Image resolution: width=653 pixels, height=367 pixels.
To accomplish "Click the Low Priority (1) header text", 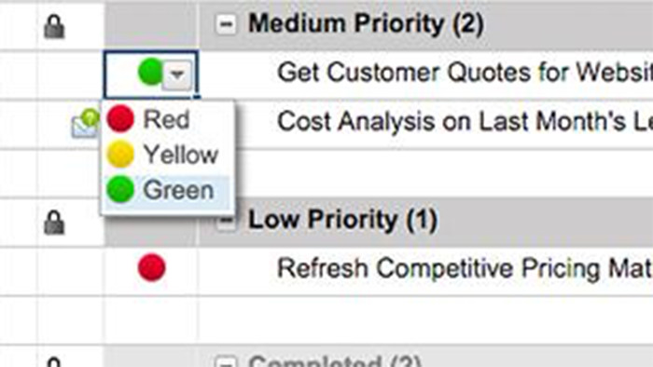I will point(342,220).
